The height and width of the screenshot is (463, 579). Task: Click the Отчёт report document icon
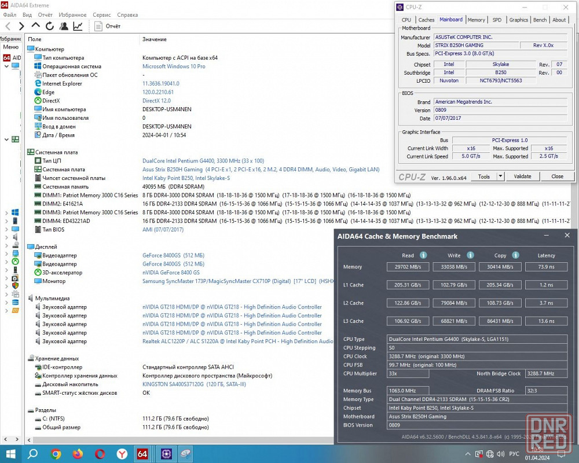tap(98, 26)
